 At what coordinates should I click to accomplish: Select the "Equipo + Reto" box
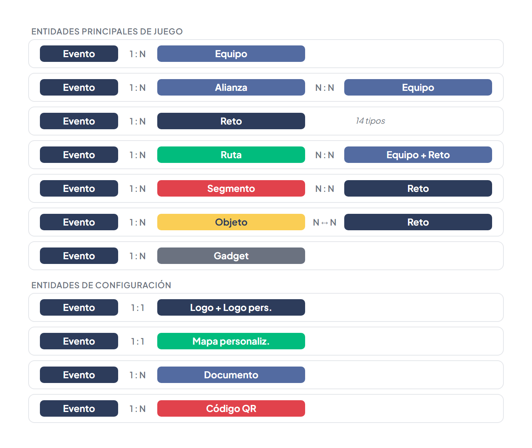[418, 155]
